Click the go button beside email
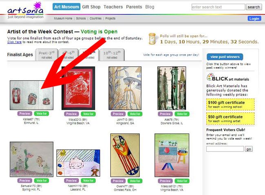Screen dimensions: 265x195 click(x=249, y=149)
